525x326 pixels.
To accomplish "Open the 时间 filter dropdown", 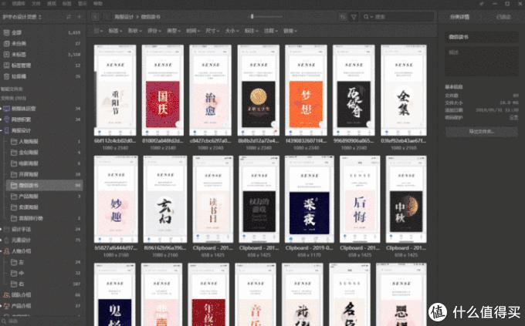I will tap(193, 31).
